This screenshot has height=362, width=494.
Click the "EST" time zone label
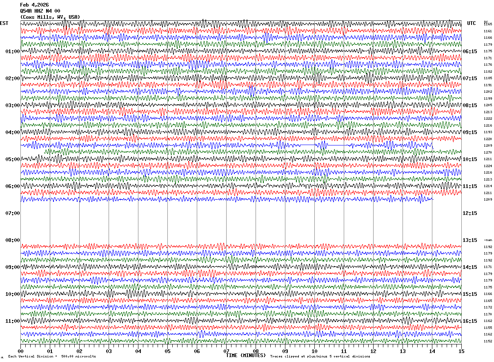pyautogui.click(x=4, y=23)
